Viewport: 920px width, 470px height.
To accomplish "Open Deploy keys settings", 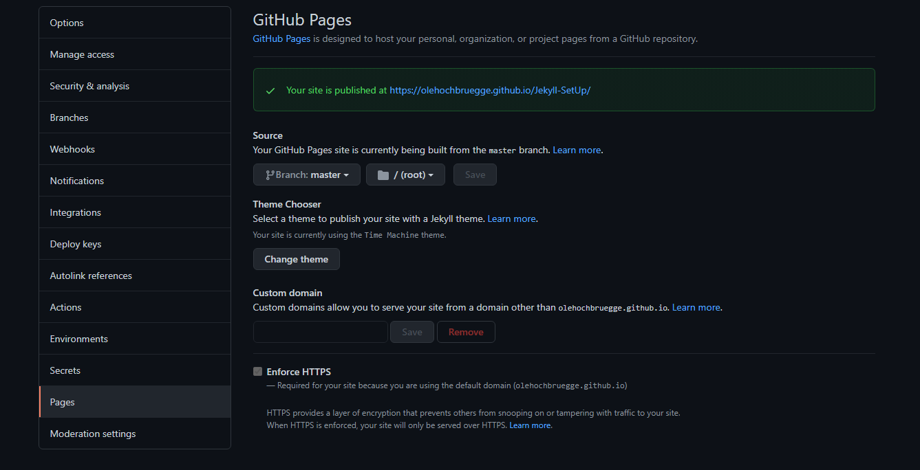I will [135, 244].
